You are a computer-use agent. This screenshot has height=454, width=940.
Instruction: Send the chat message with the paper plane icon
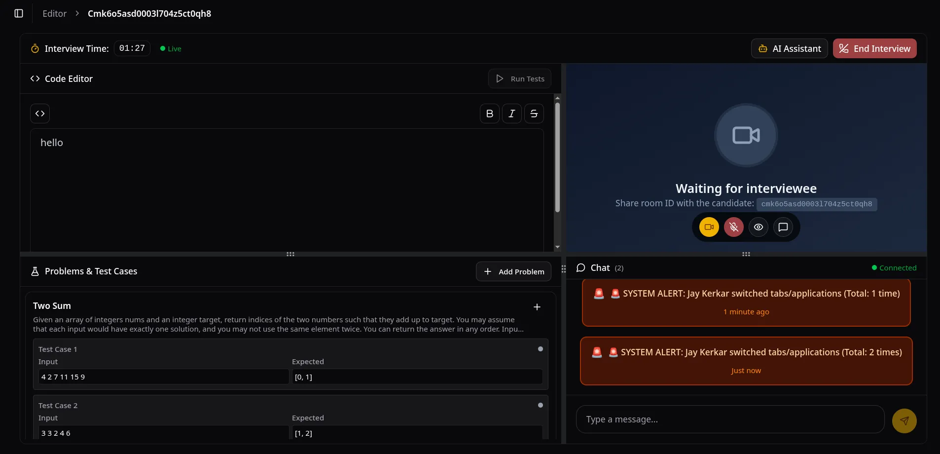coord(904,420)
